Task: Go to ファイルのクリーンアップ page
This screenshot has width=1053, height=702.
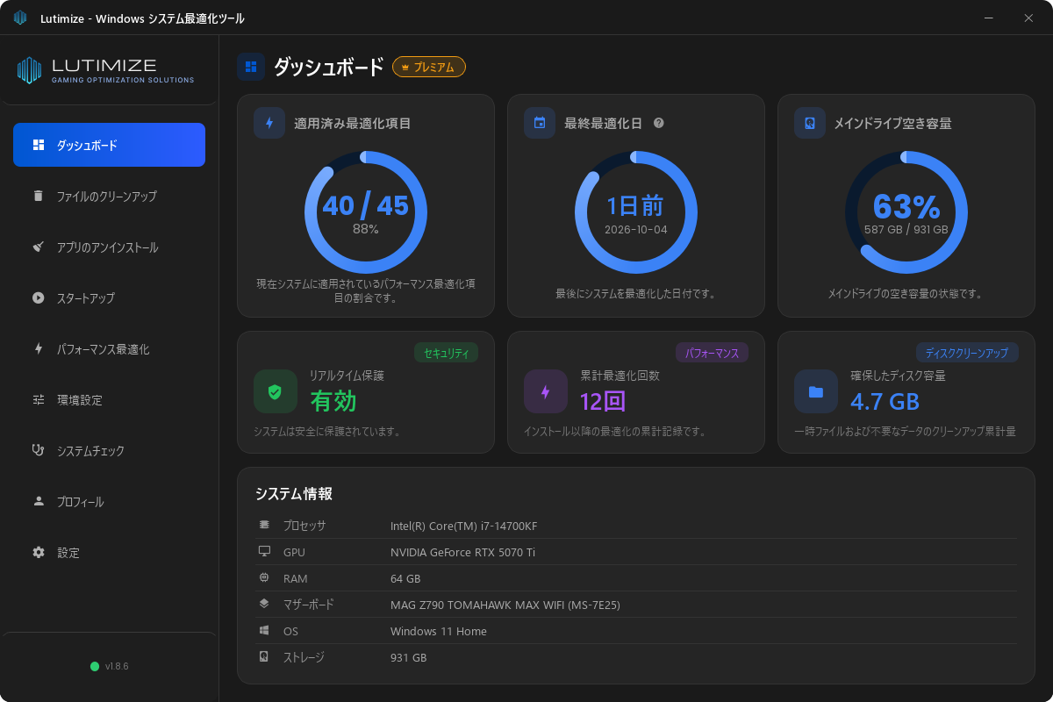Action: [109, 196]
